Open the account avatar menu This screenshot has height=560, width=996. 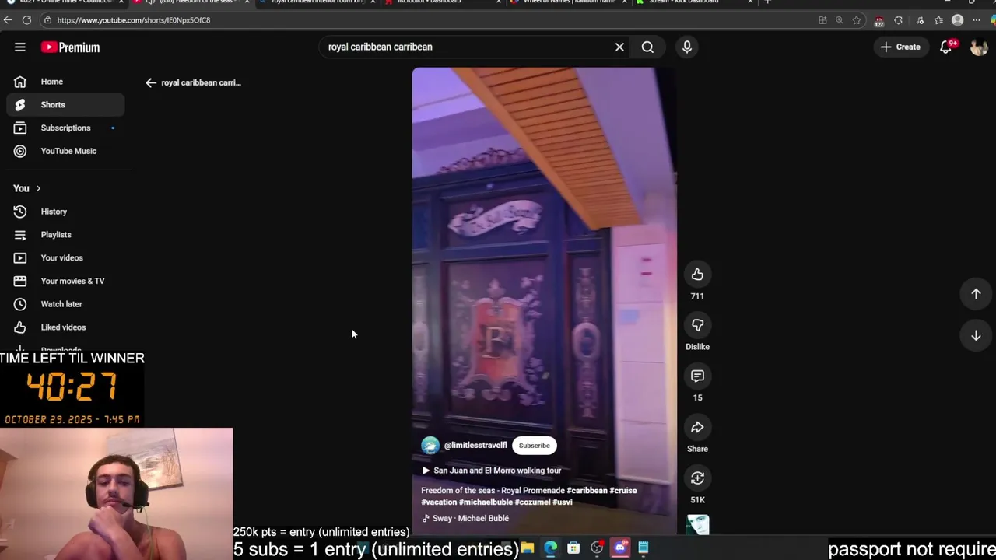[x=979, y=47]
